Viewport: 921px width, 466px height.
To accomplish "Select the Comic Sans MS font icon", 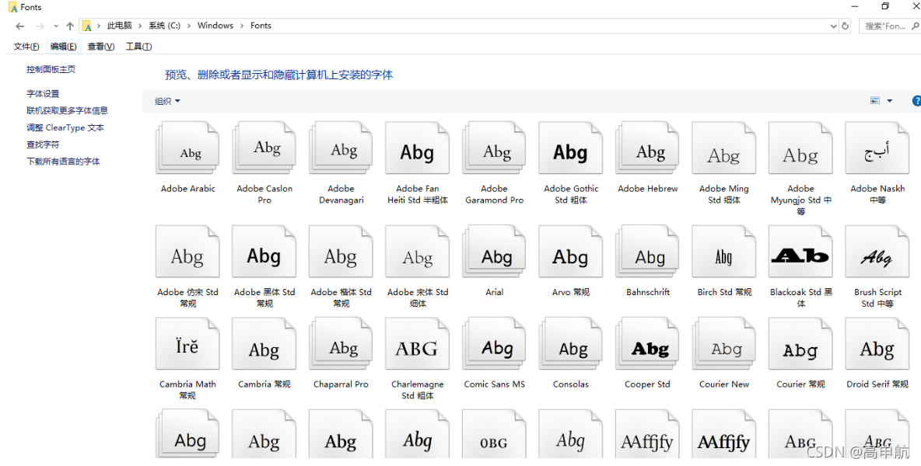I will (x=494, y=343).
